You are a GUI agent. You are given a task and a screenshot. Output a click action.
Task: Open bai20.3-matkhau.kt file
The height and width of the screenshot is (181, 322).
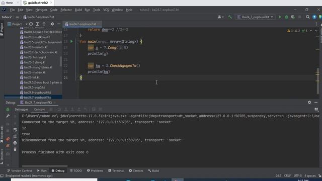click(35, 37)
